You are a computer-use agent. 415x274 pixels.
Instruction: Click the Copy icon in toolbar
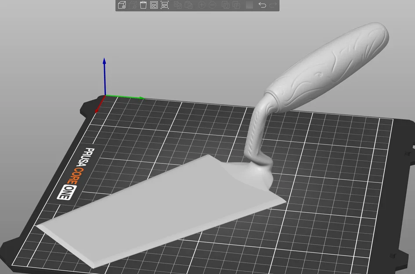[x=177, y=5]
